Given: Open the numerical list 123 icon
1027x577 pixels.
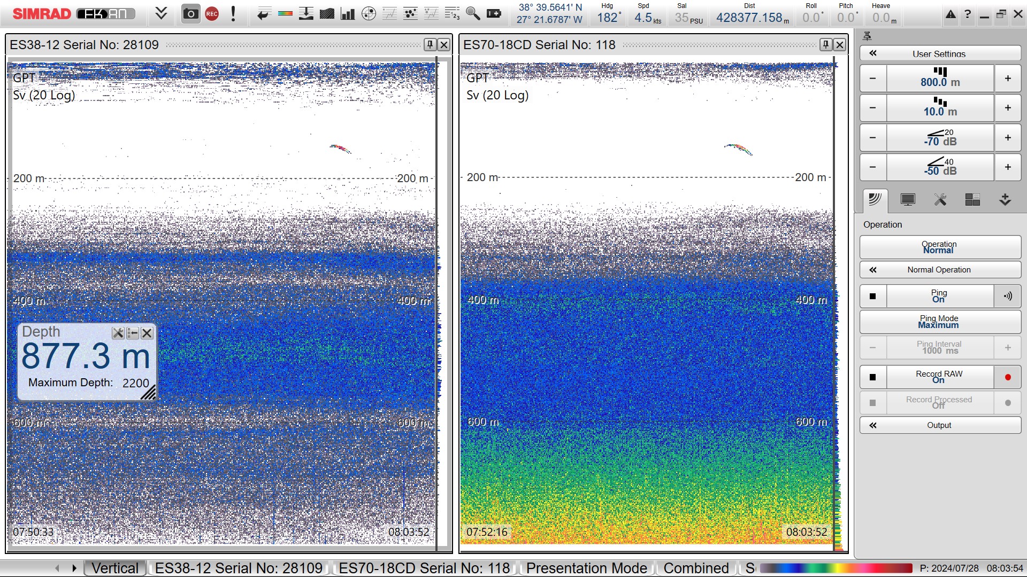Looking at the screenshot, I should click(452, 14).
